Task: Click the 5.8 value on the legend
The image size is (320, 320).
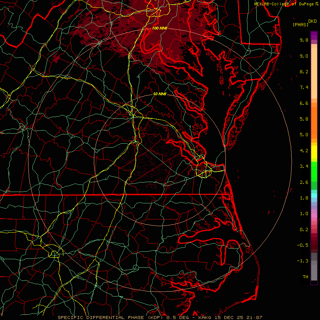Action: click(304, 119)
